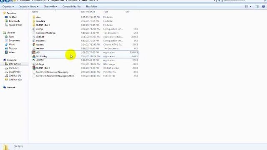The height and width of the screenshot is (150, 267).
Task: Open the Share with dropdown
Action: [50, 7]
